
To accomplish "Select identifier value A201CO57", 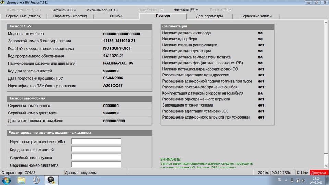I will point(113,86).
